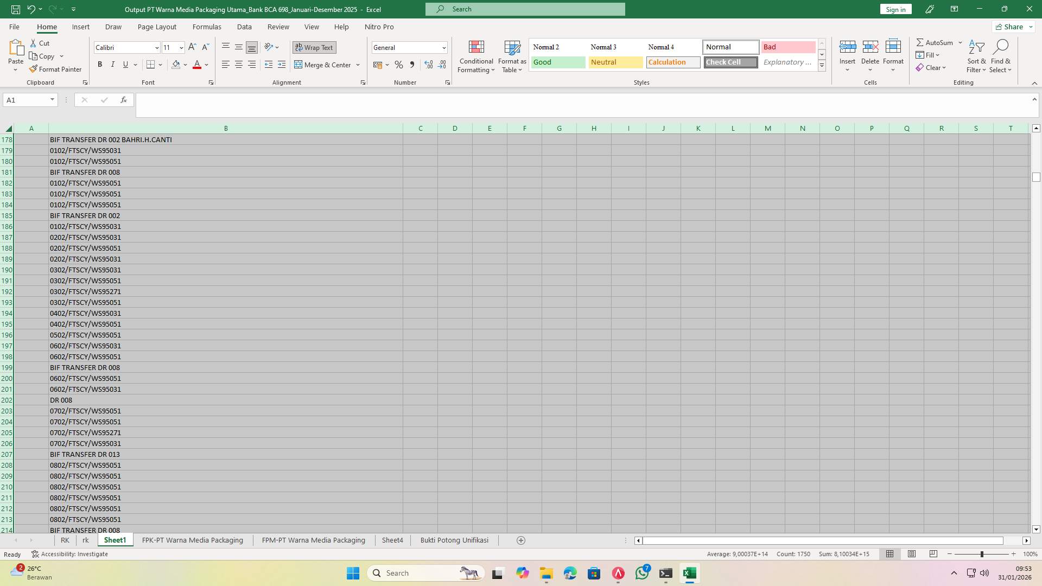Click the Wrap Text button
The image size is (1042, 586).
pos(314,47)
